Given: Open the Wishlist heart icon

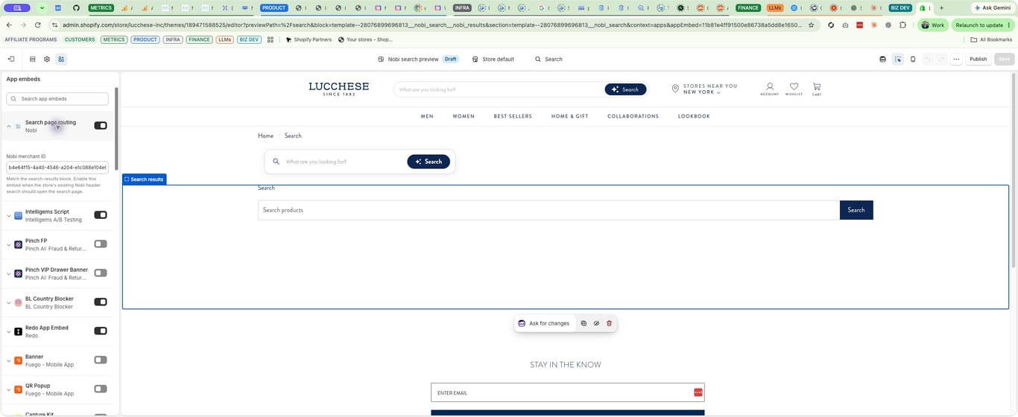Looking at the screenshot, I should pyautogui.click(x=794, y=89).
